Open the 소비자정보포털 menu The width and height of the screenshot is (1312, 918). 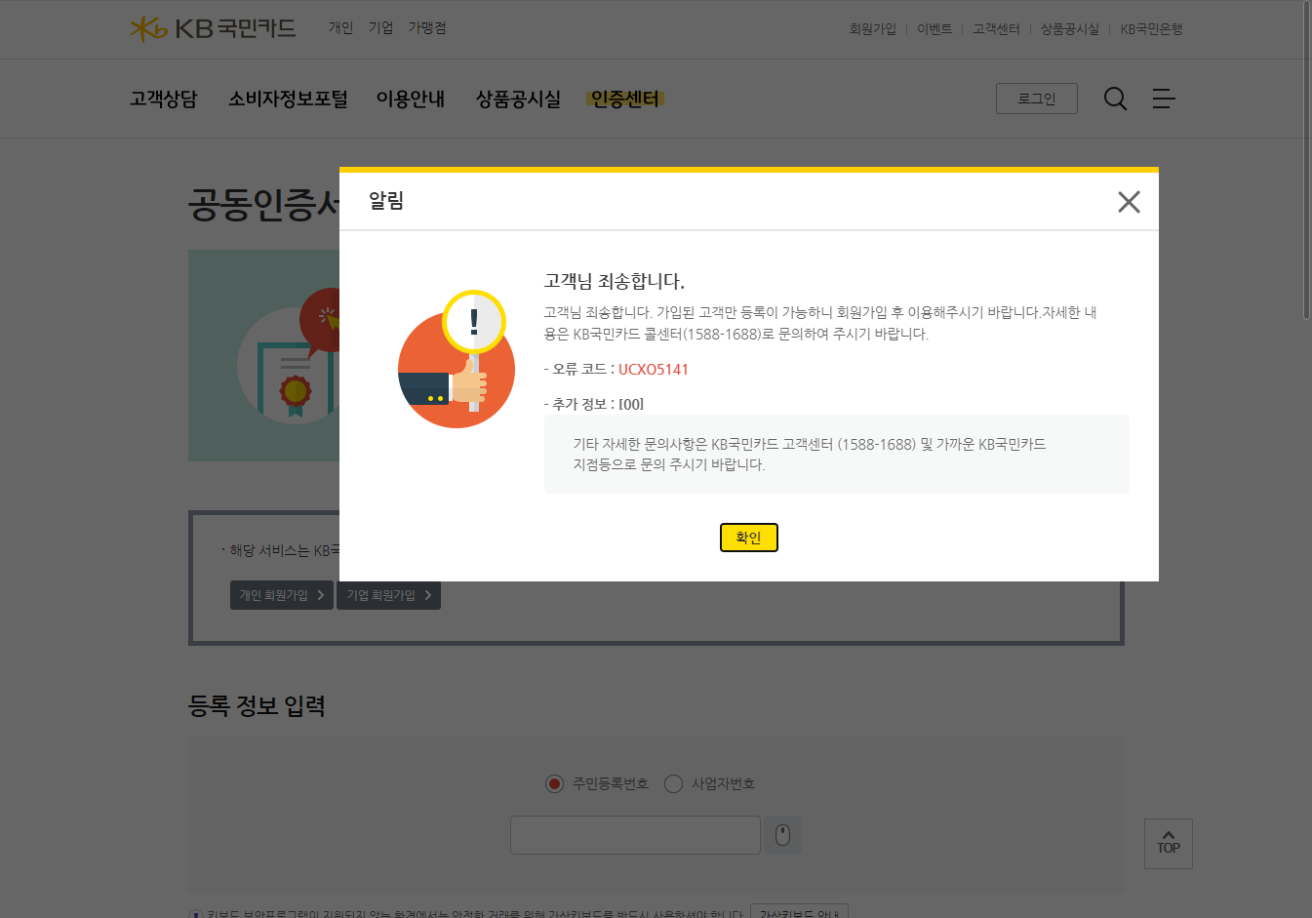click(x=288, y=99)
